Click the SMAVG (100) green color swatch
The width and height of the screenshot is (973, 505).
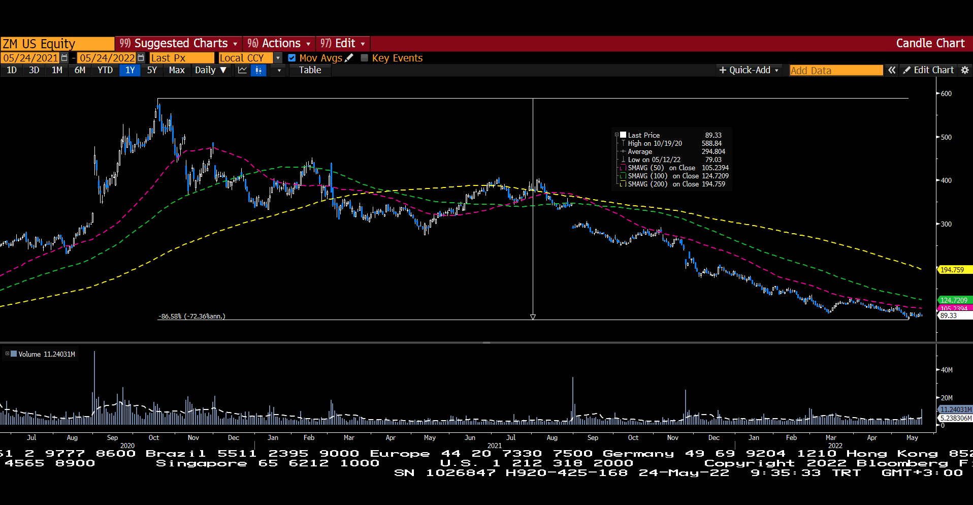click(x=623, y=176)
